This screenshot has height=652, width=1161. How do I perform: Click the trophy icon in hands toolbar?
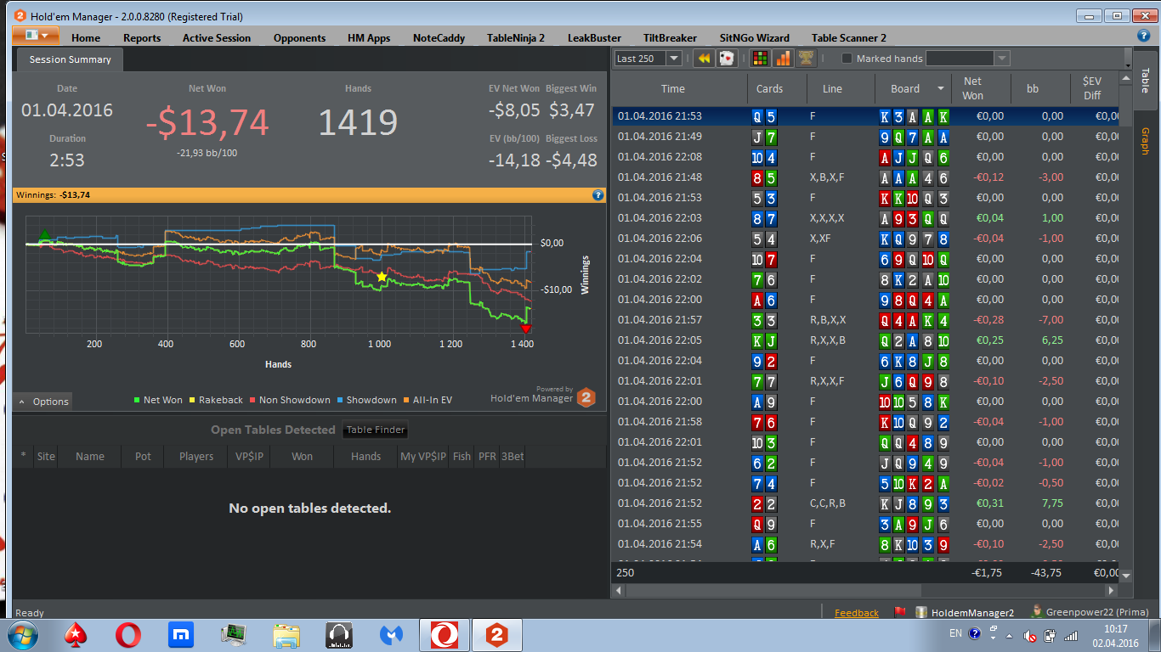(x=806, y=59)
